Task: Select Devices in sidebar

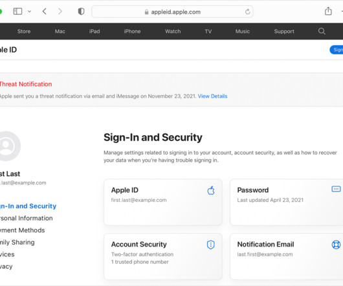Action: click(7, 254)
